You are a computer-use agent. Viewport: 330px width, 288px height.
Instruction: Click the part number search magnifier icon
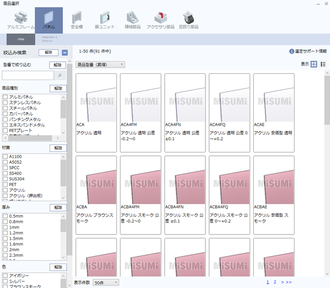[x=60, y=75]
